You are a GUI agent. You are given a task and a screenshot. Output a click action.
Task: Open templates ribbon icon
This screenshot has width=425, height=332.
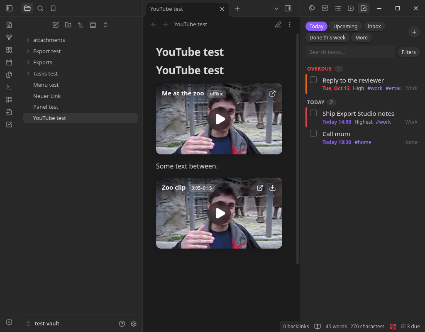click(x=9, y=75)
